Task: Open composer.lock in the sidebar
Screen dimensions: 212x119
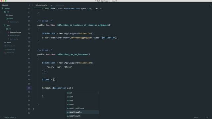Action: pos(11,49)
